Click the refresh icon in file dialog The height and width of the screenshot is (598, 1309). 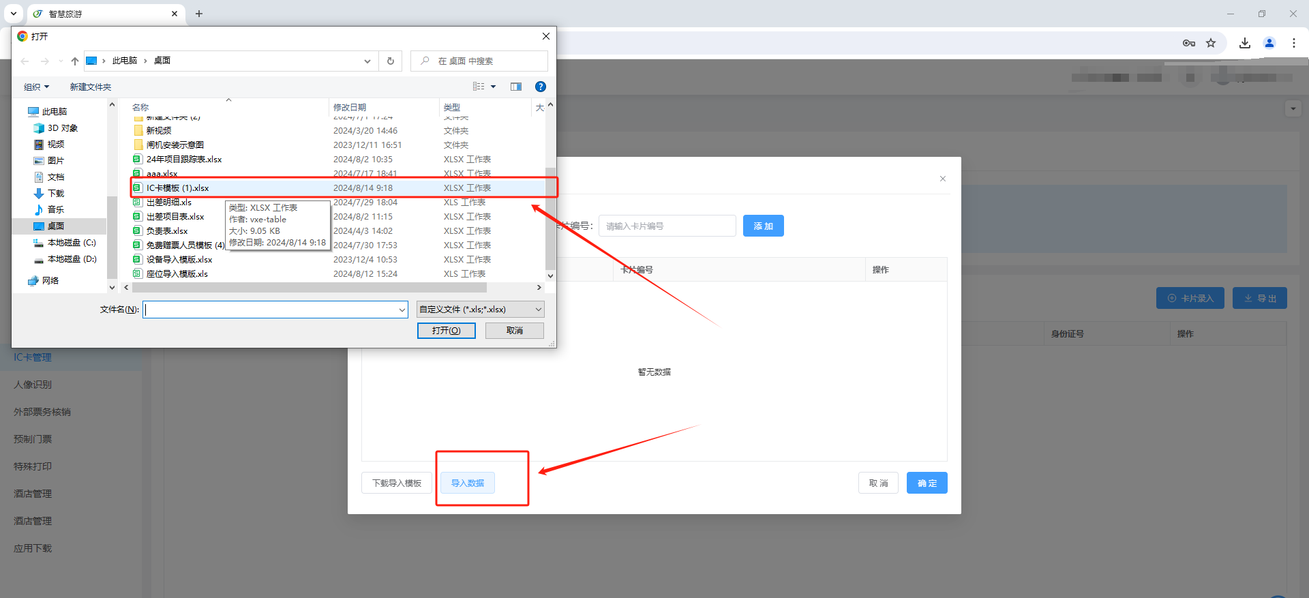tap(391, 61)
